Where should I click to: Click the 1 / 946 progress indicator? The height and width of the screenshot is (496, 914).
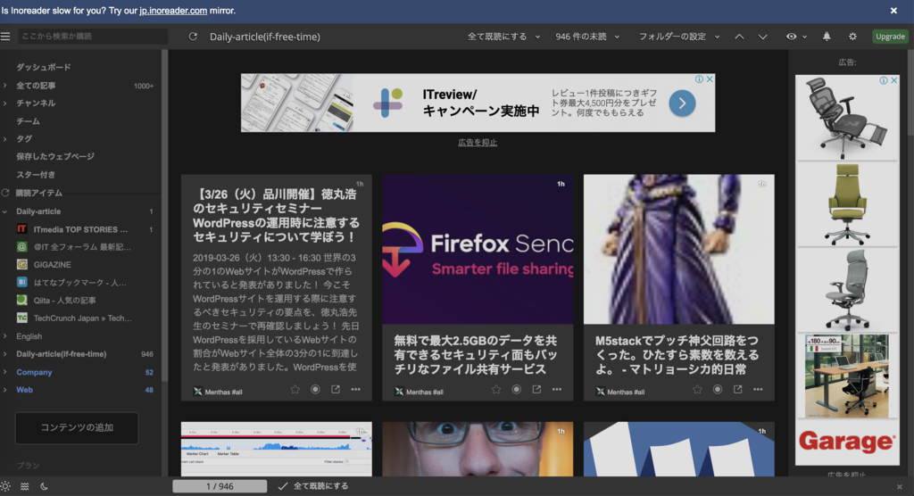coord(220,486)
